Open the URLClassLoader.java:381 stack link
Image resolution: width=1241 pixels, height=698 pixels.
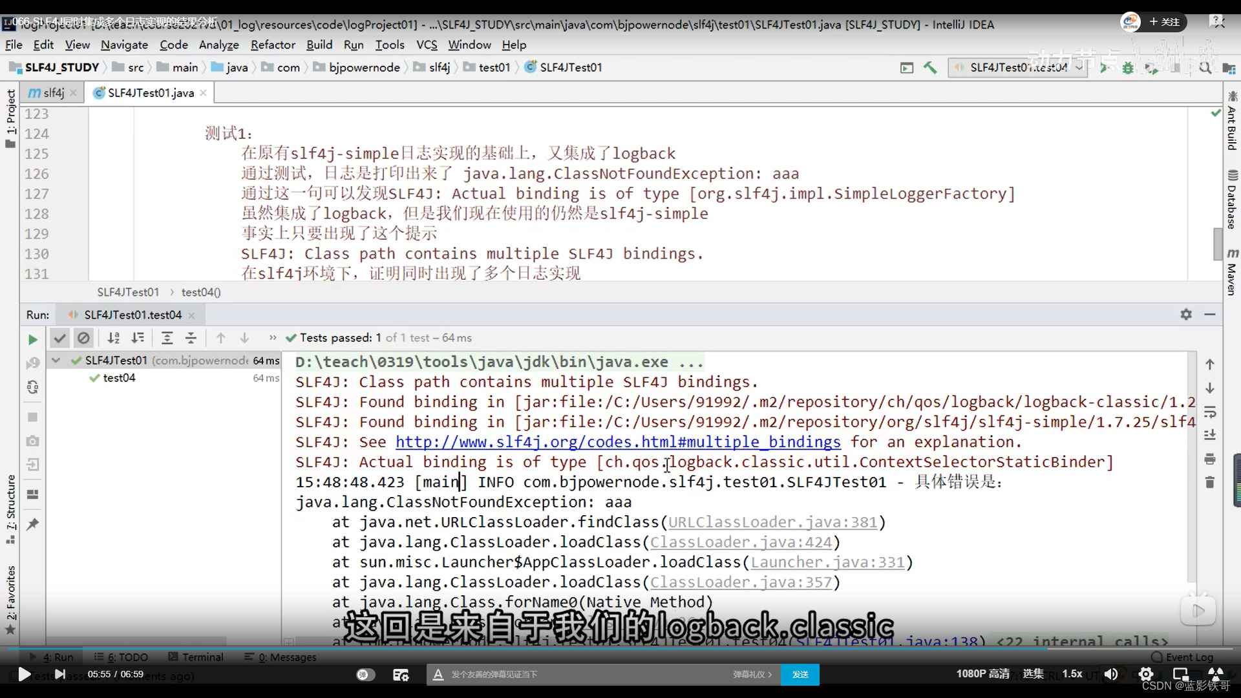point(772,522)
